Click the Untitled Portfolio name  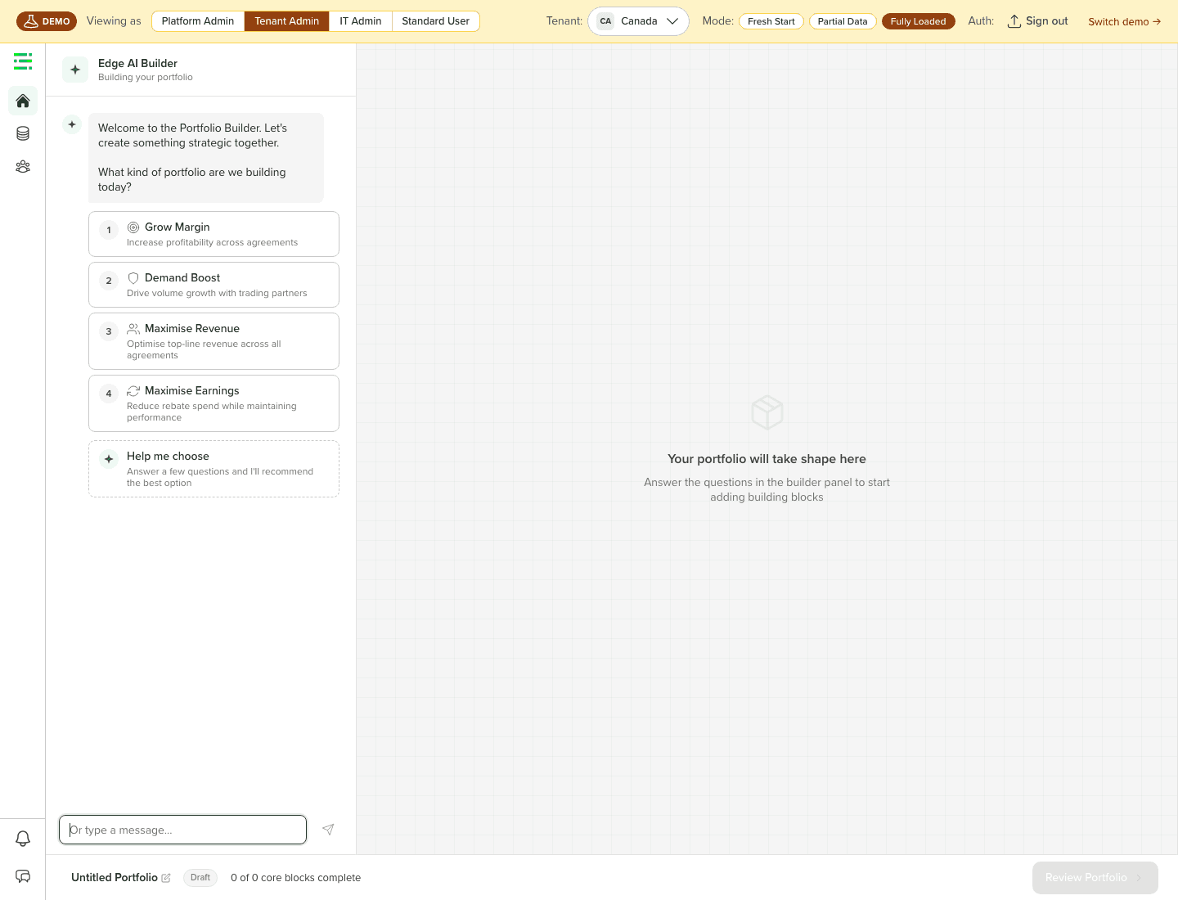(115, 878)
